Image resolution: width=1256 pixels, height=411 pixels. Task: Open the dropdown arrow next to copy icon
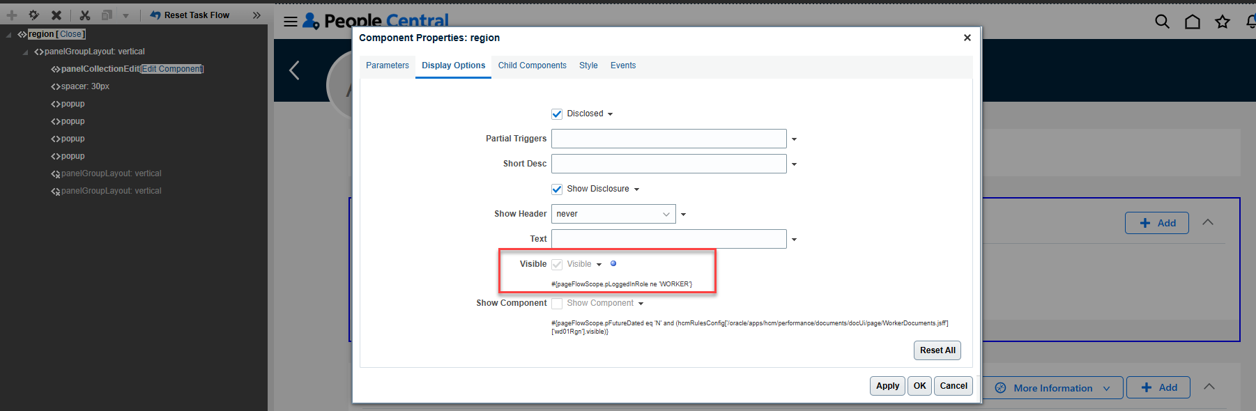click(x=125, y=15)
